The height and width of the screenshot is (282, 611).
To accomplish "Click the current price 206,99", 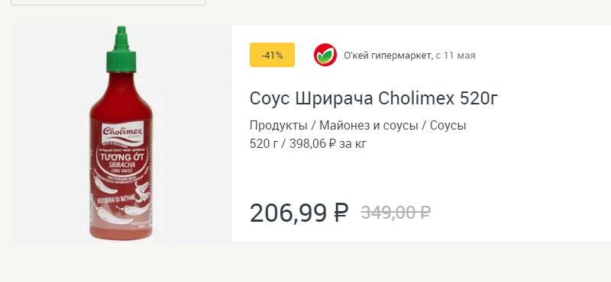I will pos(289,213).
